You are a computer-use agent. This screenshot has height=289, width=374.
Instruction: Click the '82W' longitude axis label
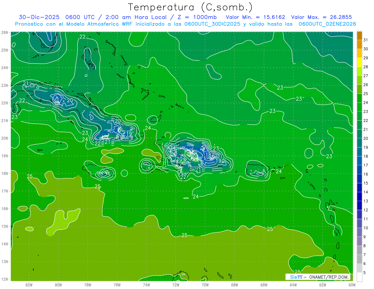click(x=29, y=285)
